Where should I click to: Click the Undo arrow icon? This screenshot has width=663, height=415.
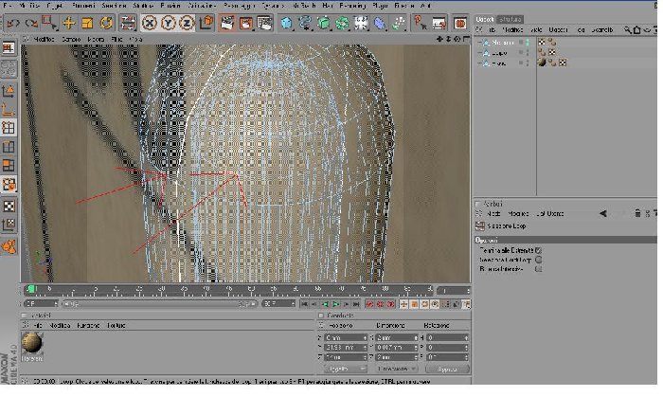click(x=13, y=23)
